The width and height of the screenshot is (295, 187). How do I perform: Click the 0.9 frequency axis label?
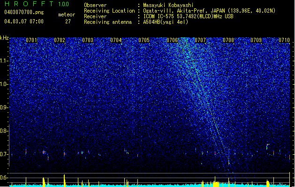4,108
